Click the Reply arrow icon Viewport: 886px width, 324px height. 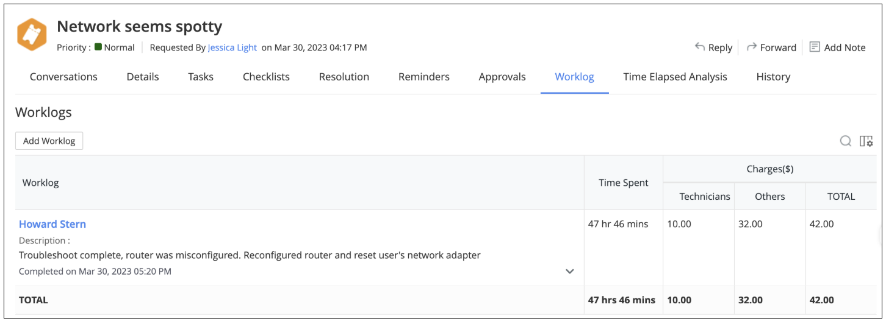click(x=700, y=47)
